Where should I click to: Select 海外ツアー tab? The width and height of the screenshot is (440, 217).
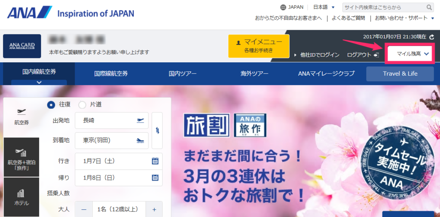(x=254, y=74)
